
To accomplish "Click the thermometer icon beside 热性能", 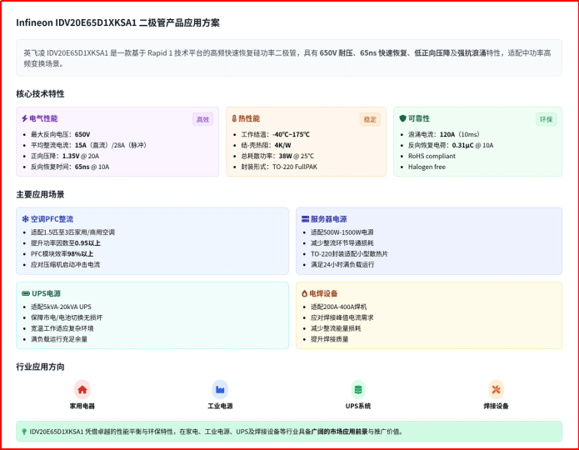I will point(235,119).
